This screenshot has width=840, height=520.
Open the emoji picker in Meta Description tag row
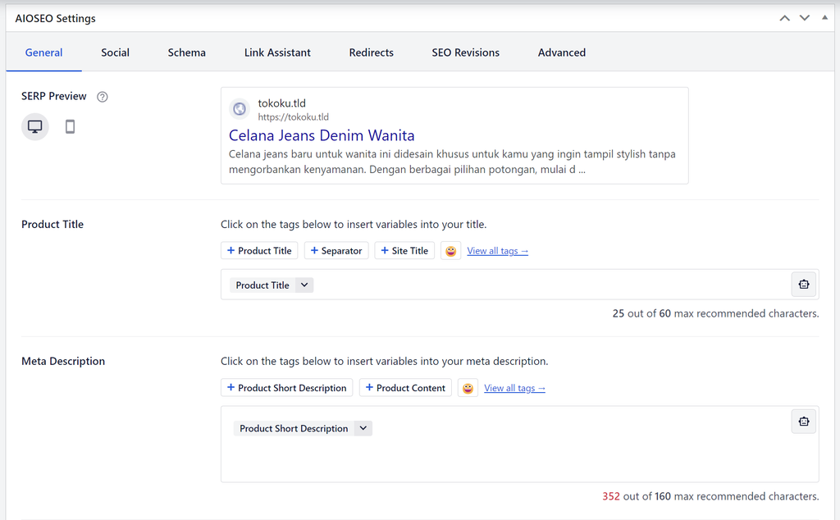tap(467, 387)
